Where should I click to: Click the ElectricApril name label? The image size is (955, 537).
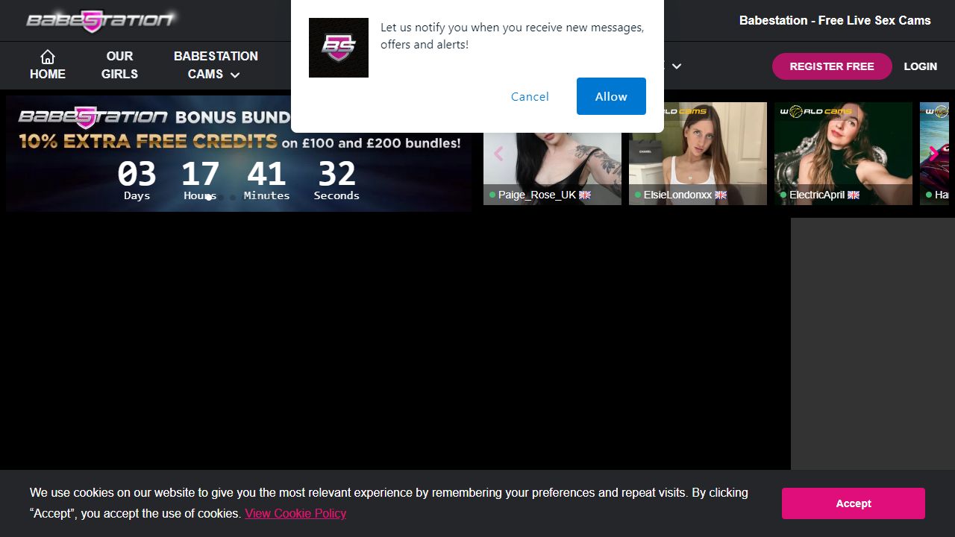(x=817, y=195)
